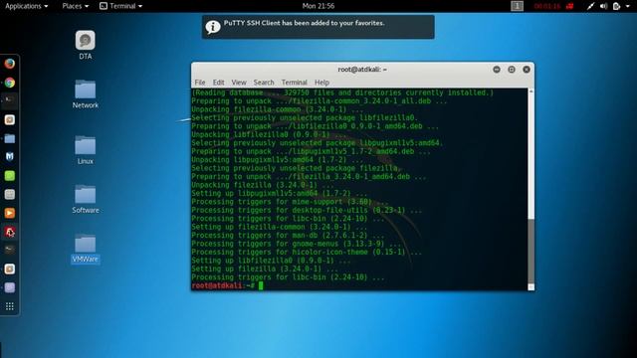Click 'Processing triggers for man-db' line
Screen dimensions: 637x358
coord(288,236)
